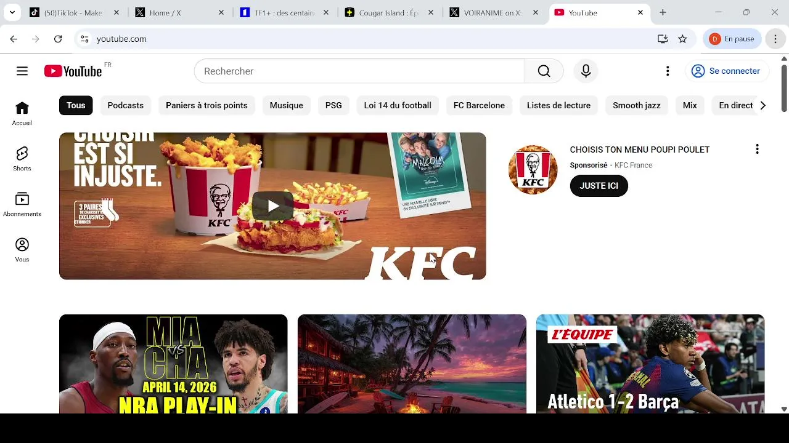Close the TF1+ tab
Screen dimensions: 789x443
(x=326, y=12)
